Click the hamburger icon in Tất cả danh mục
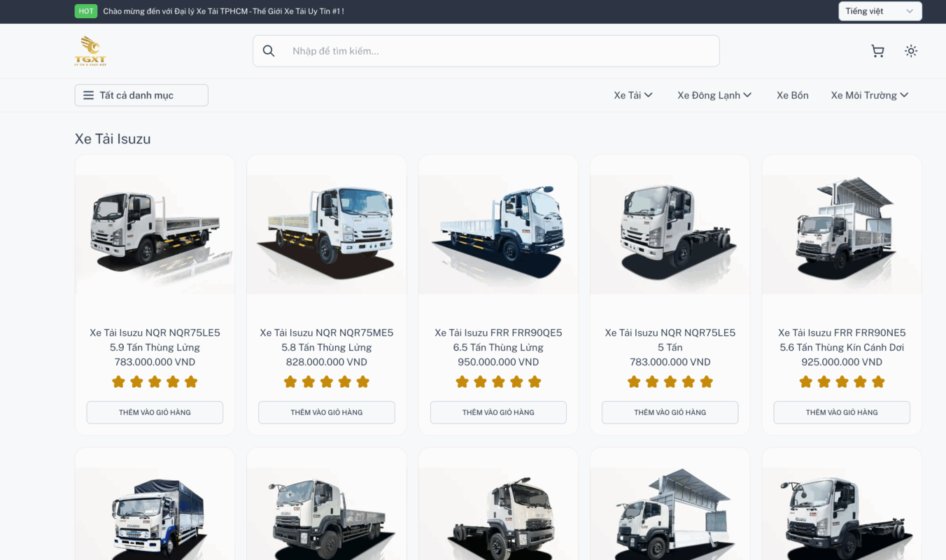Screen dimensions: 946x560 tap(88, 95)
